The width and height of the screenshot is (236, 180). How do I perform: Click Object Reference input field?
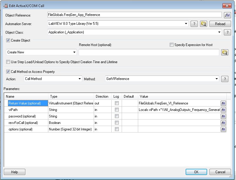134,15
